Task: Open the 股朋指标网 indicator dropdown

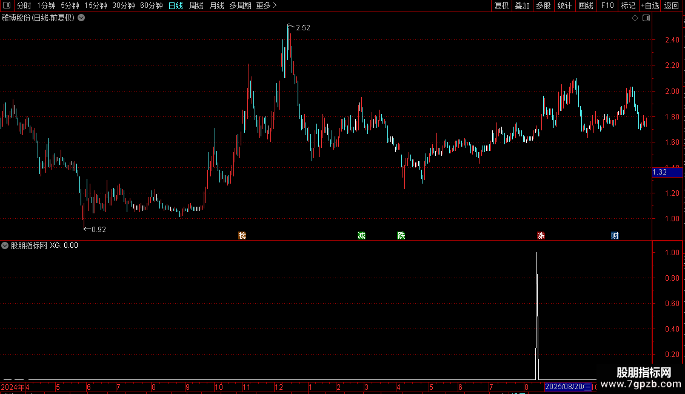Action: [5, 245]
